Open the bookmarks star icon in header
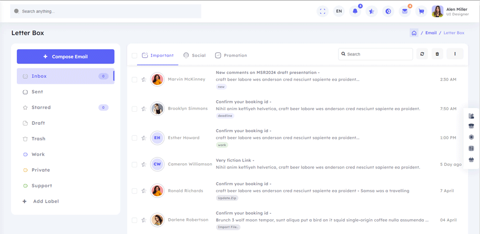Image resolution: width=480 pixels, height=234 pixels. 372,11
